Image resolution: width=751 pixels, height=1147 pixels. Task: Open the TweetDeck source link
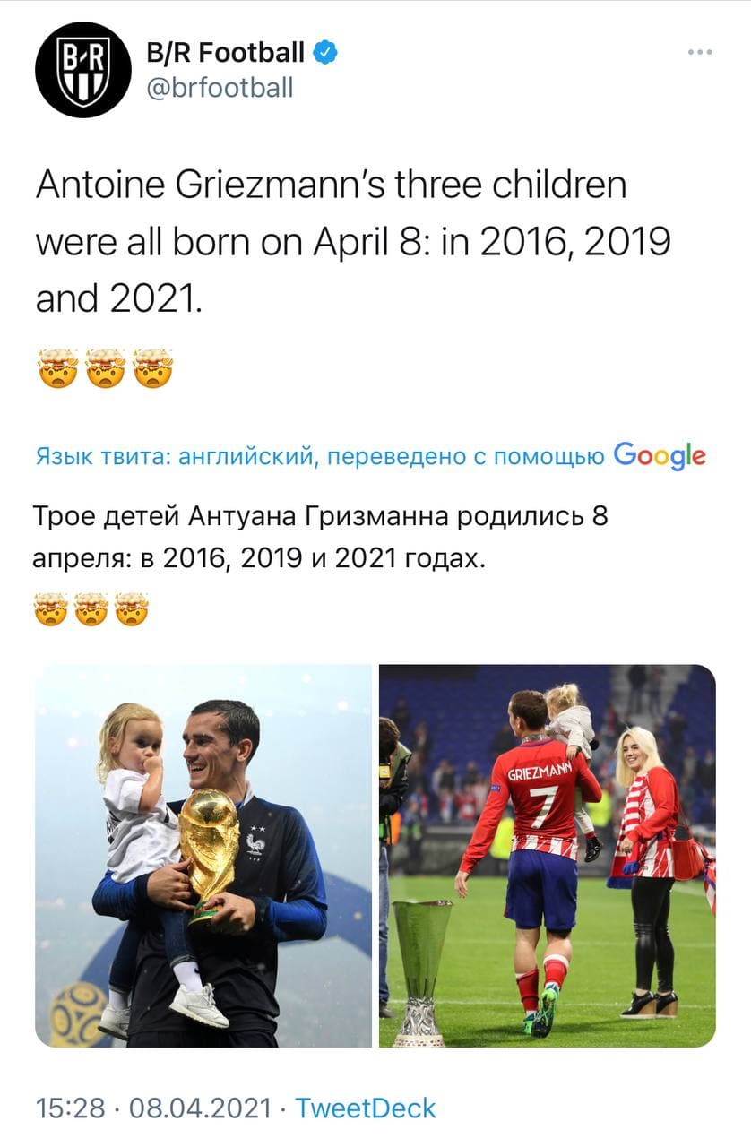tap(366, 1108)
